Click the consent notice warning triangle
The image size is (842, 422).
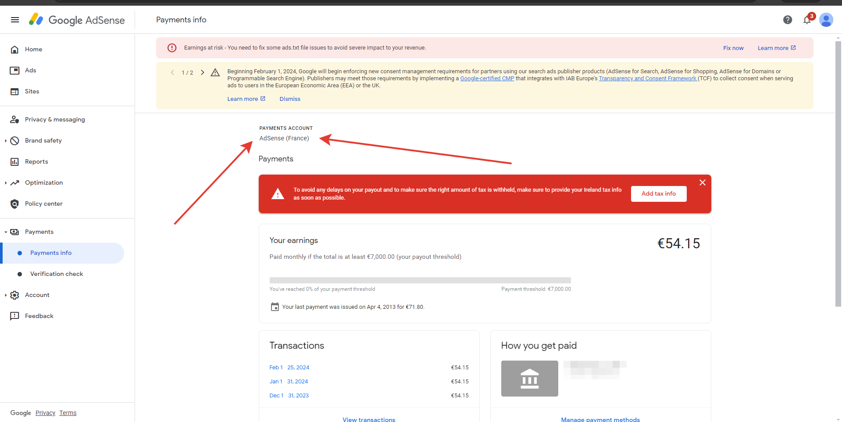tap(215, 72)
